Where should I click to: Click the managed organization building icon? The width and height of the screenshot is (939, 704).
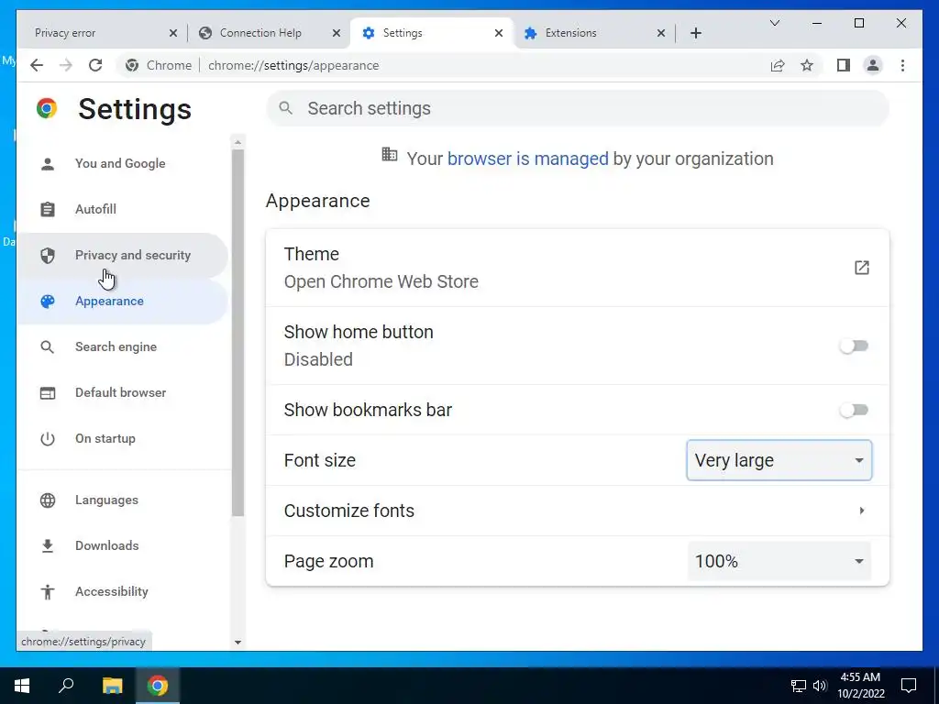tap(389, 154)
